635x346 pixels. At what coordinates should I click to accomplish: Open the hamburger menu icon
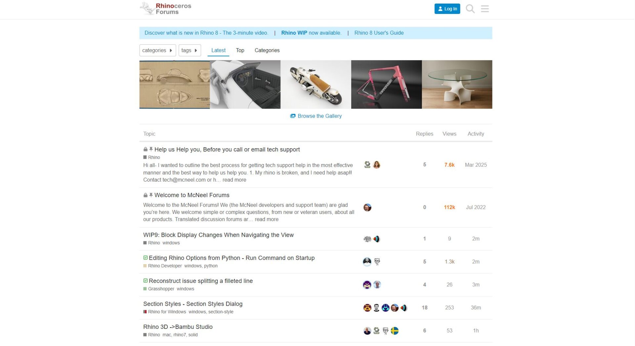pos(485,9)
